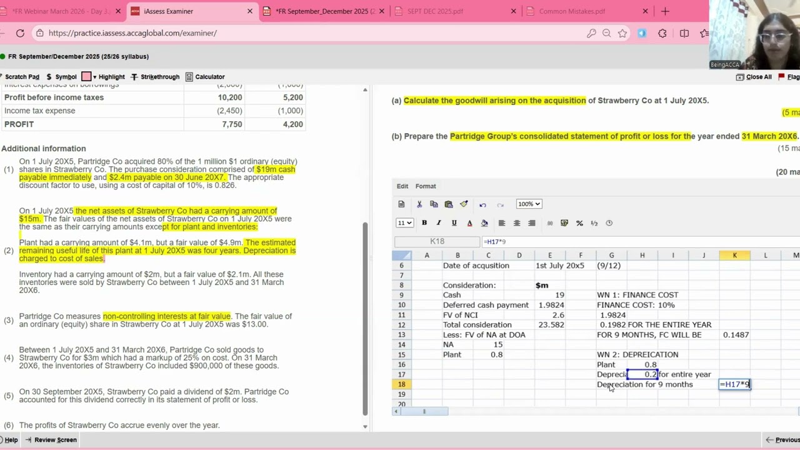The width and height of the screenshot is (800, 450).
Task: Open the Symbol picker
Action: [61, 77]
